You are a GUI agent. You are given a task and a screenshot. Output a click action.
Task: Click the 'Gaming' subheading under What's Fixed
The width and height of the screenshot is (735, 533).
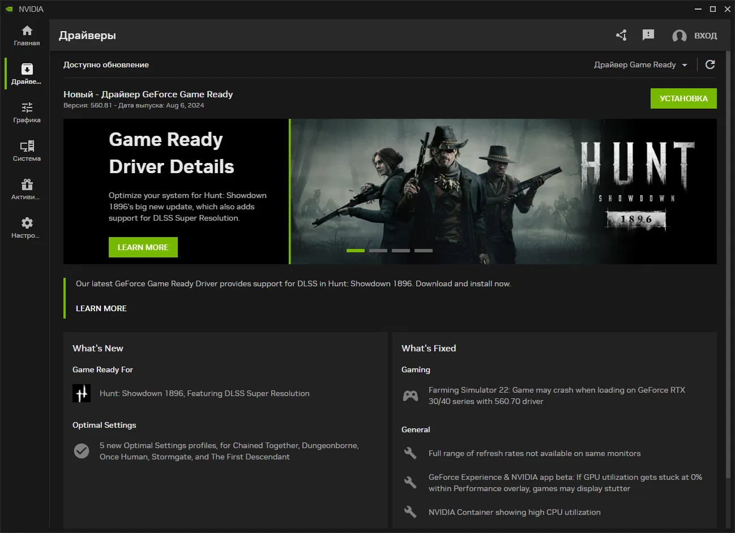pyautogui.click(x=416, y=369)
